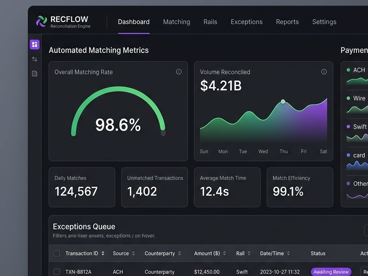Click the Sat label on chart axis
The height and width of the screenshot is (276, 368).
323,151
